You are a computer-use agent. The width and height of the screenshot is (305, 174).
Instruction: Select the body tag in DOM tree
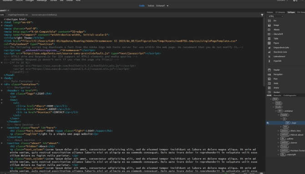[278, 107]
